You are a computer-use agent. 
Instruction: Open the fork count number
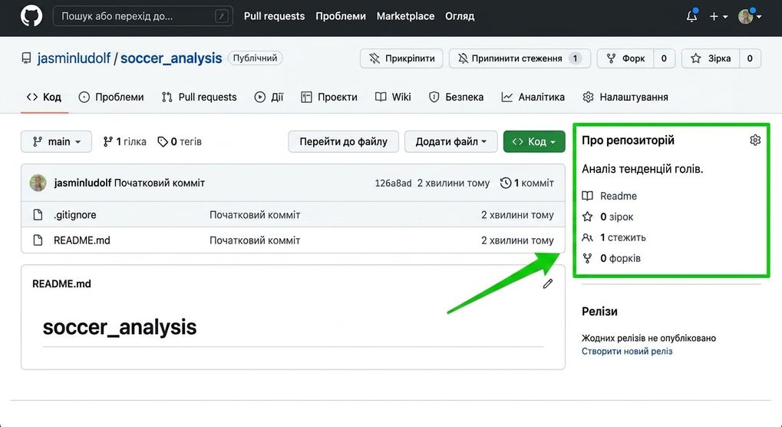coord(664,58)
